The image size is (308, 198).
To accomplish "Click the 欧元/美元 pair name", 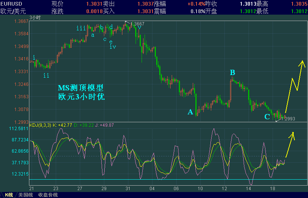I will coord(13,11).
